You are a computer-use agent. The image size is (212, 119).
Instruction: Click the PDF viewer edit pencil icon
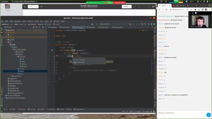click(x=41, y=7)
